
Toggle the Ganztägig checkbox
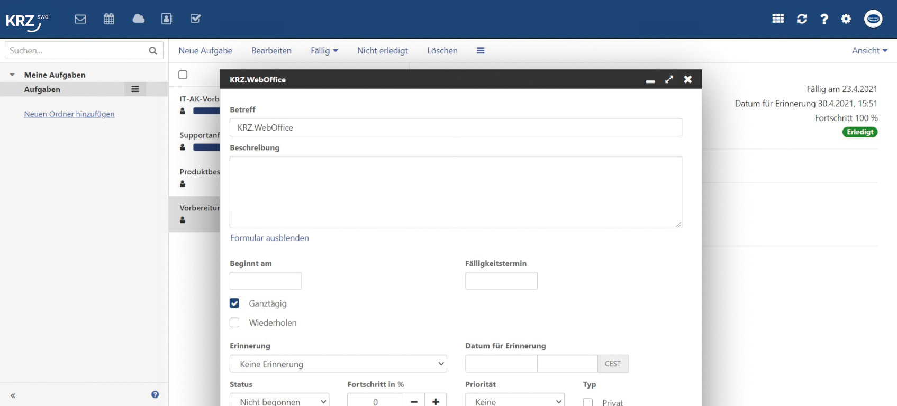[234, 303]
